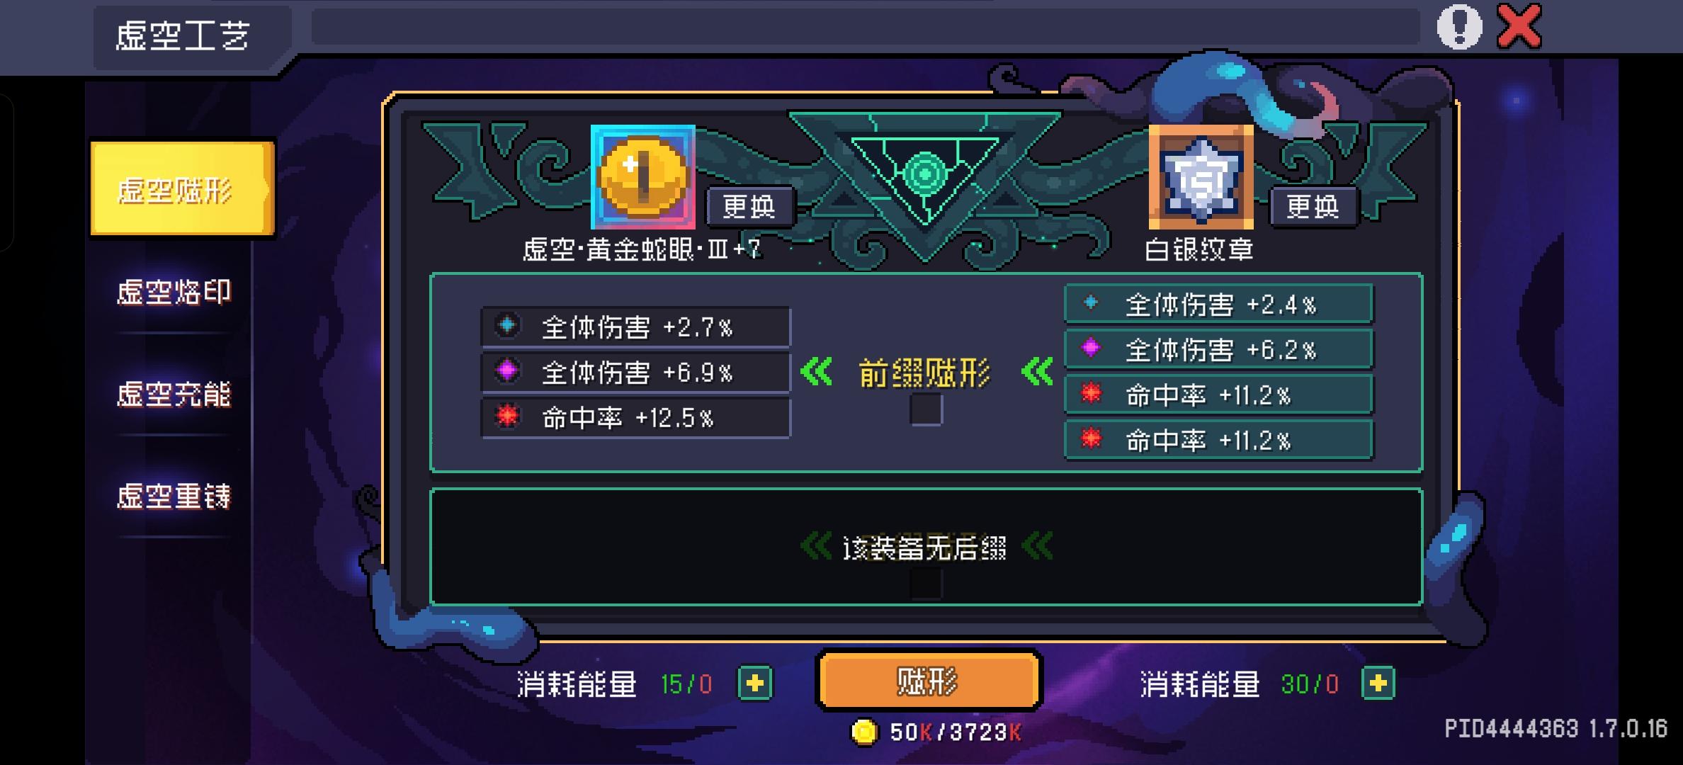Tick the suffix checkbox under 该装备无后缀
The image size is (1683, 765).
click(926, 584)
